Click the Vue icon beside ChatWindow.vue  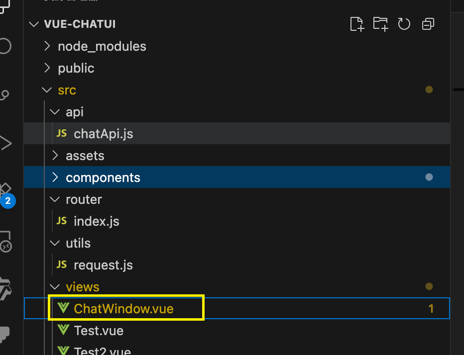[x=63, y=308]
